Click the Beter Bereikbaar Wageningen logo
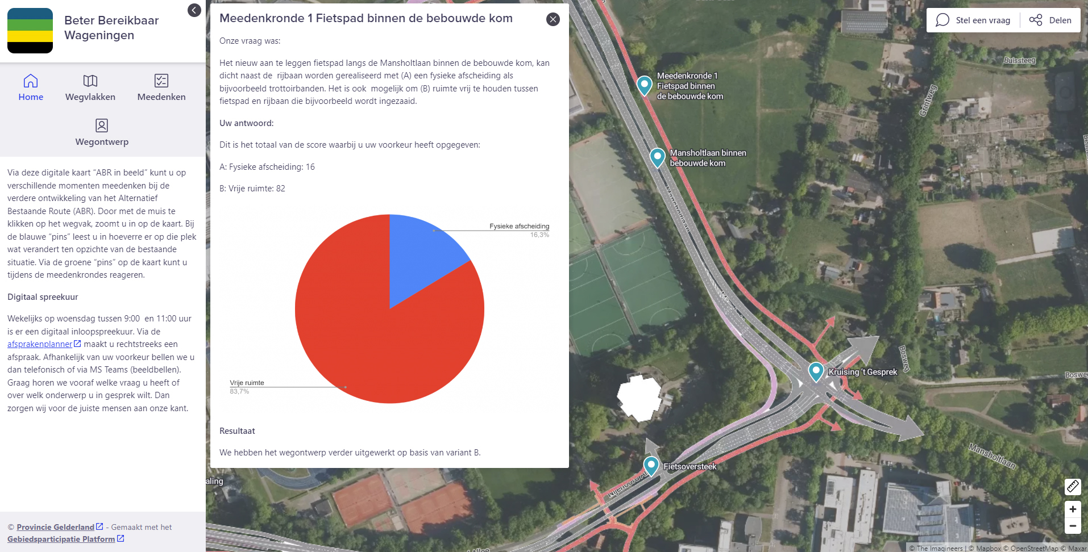The image size is (1088, 552). 30,30
